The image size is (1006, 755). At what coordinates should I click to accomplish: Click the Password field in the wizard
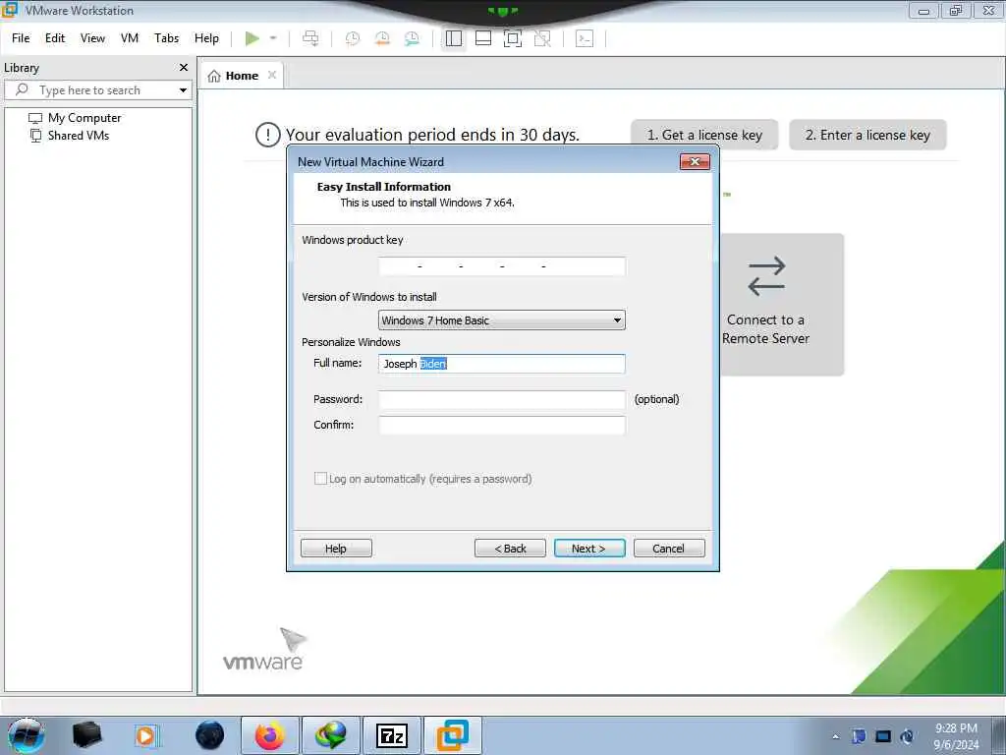coord(501,399)
